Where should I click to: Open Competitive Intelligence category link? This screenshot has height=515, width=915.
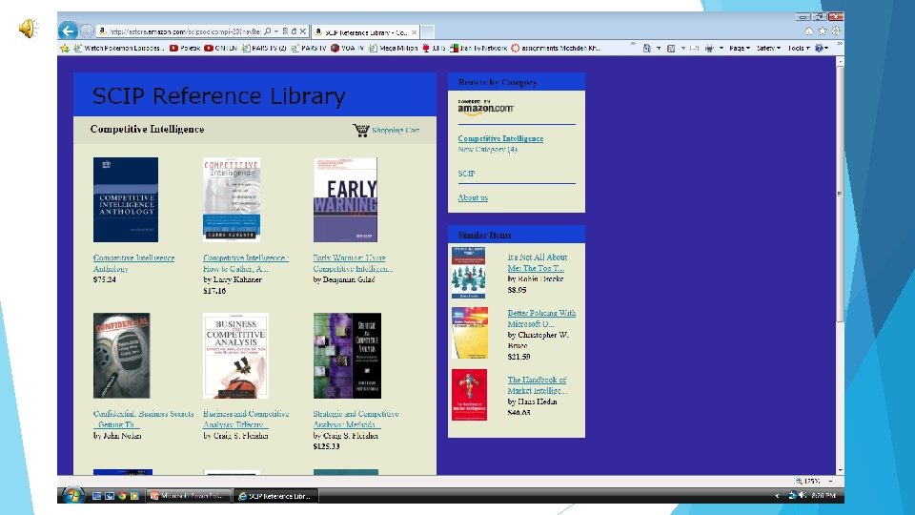[x=500, y=138]
